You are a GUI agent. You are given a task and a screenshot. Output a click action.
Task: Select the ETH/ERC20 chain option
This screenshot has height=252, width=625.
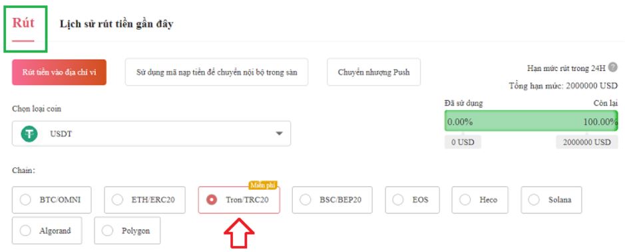point(144,200)
